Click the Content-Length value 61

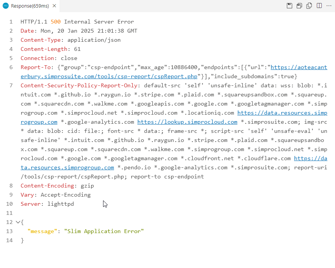[77, 49]
